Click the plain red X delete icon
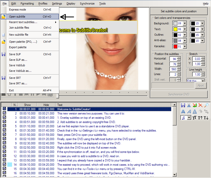Screen dimensions: 211x178 click(x=200, y=105)
